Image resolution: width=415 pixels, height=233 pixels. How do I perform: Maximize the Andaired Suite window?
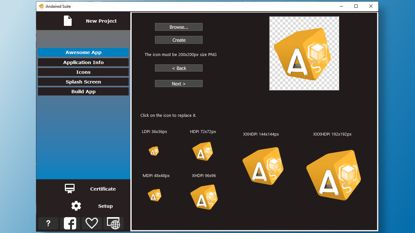[x=356, y=6]
